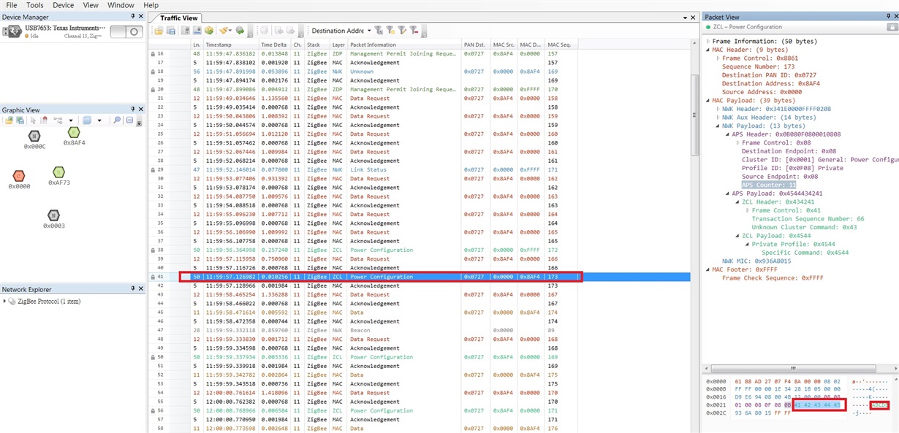Screen dimensions: 899x433
Task: Select coordinator node 0x0000 in Graphic View
Action: pos(19,176)
